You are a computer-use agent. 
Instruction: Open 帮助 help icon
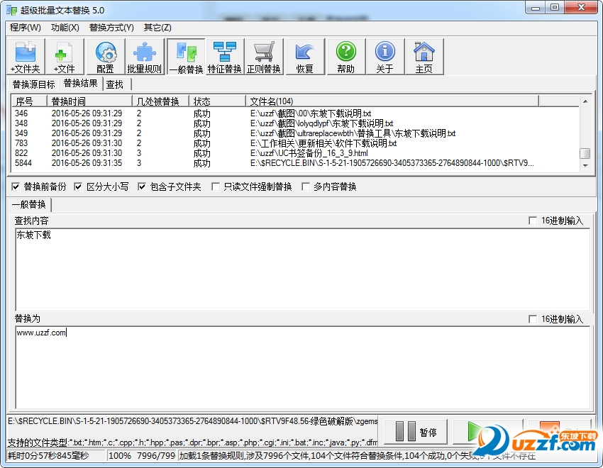[345, 57]
